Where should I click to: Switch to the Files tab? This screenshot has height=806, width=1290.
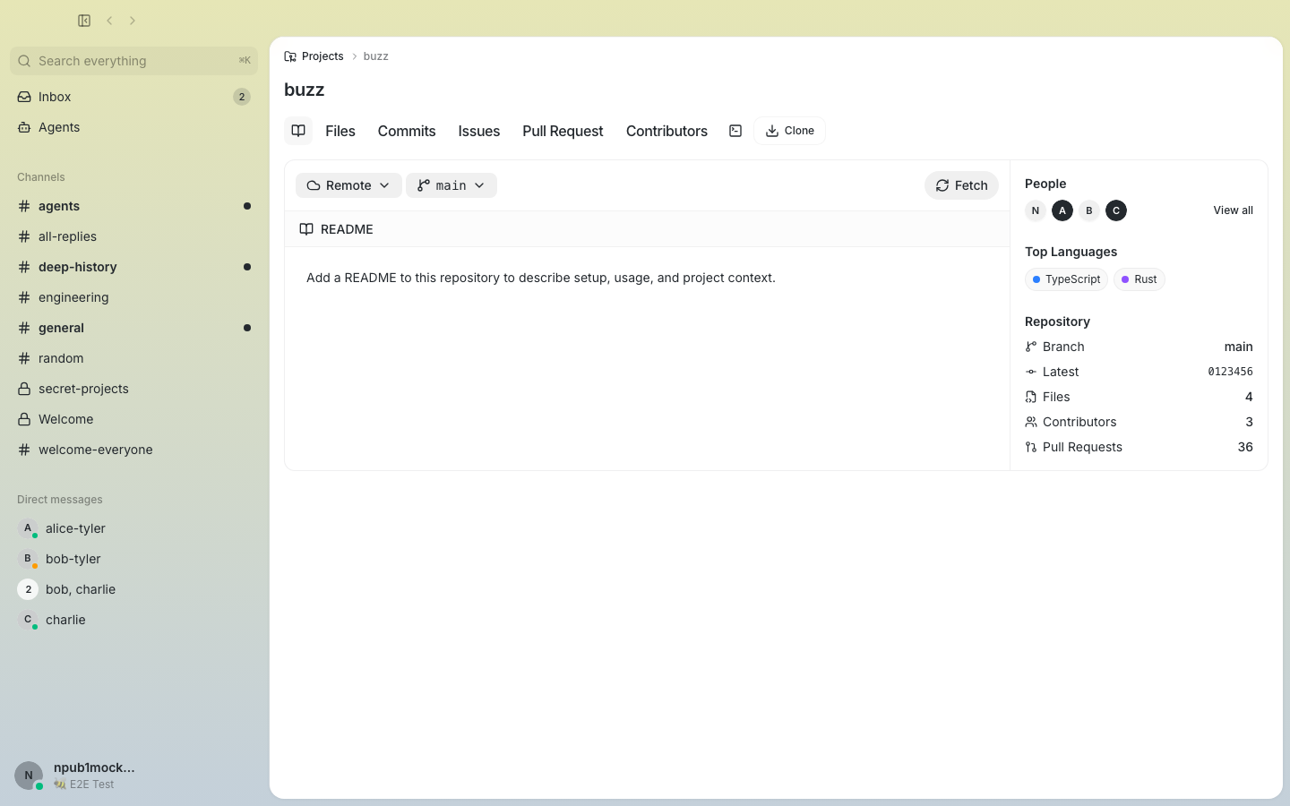click(x=340, y=131)
